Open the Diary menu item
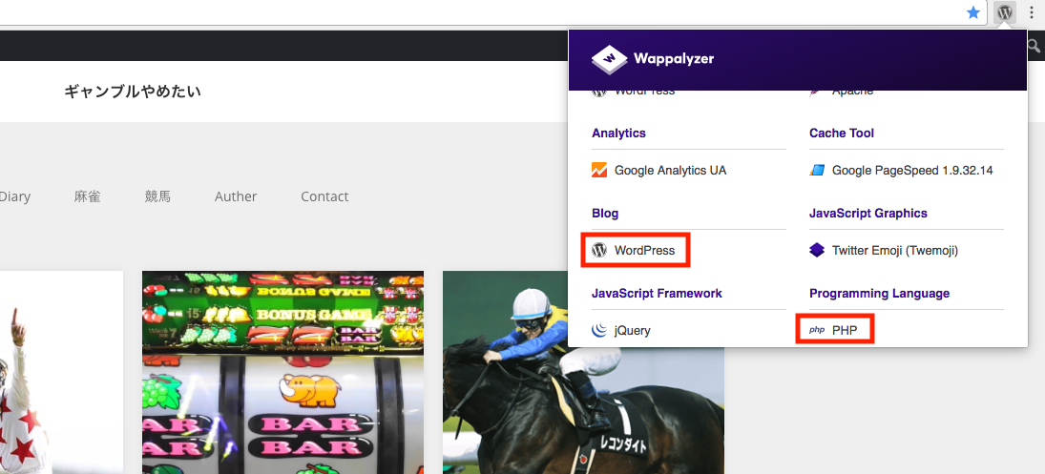1045x474 pixels. coord(14,196)
